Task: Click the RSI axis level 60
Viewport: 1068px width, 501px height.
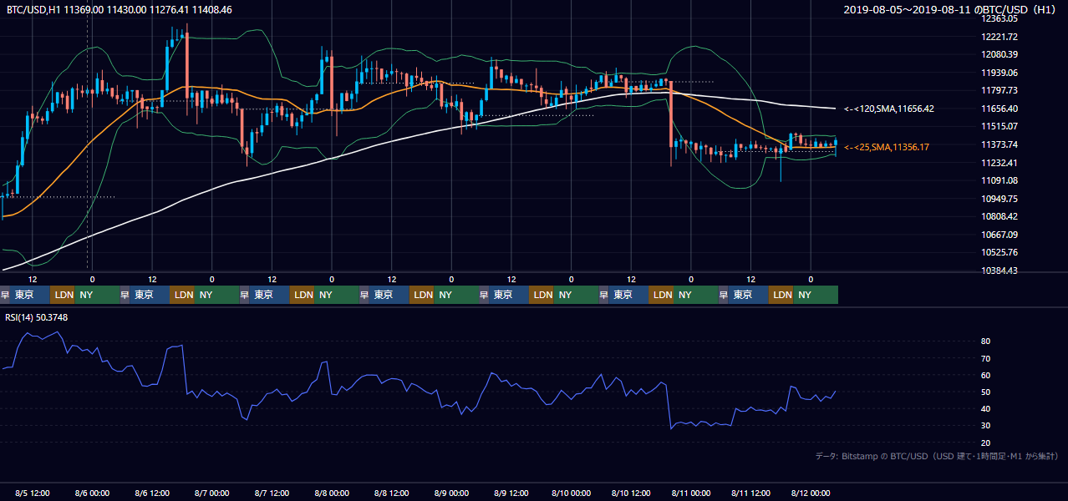Action: 986,375
